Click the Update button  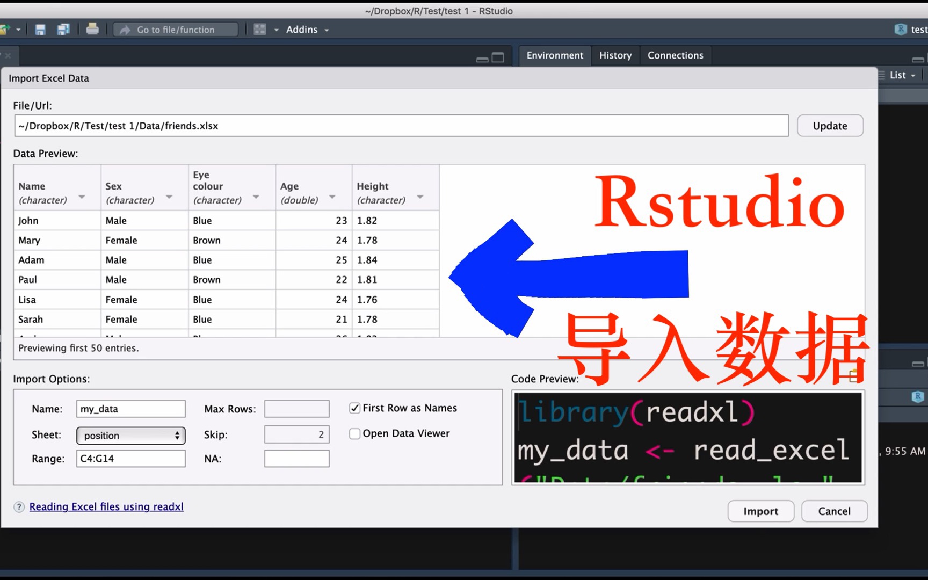point(830,126)
